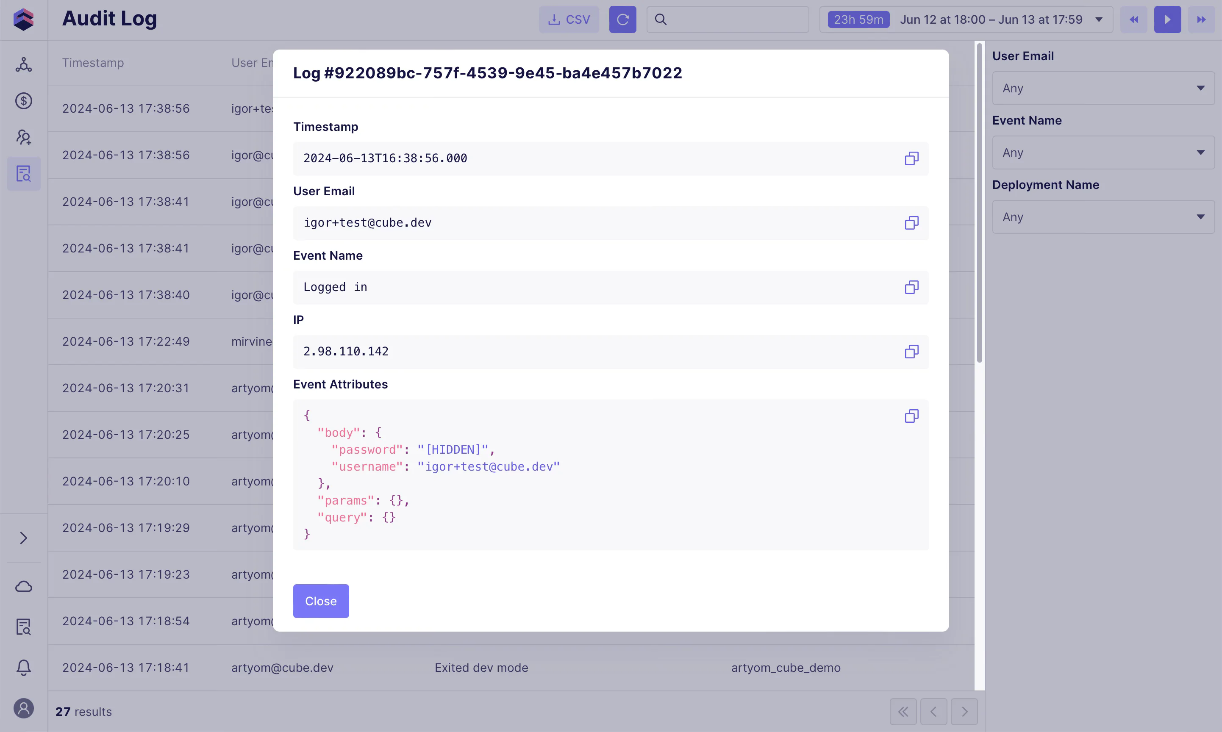Open the team members sidebar icon
Viewport: 1222px width, 732px height.
pos(24,137)
